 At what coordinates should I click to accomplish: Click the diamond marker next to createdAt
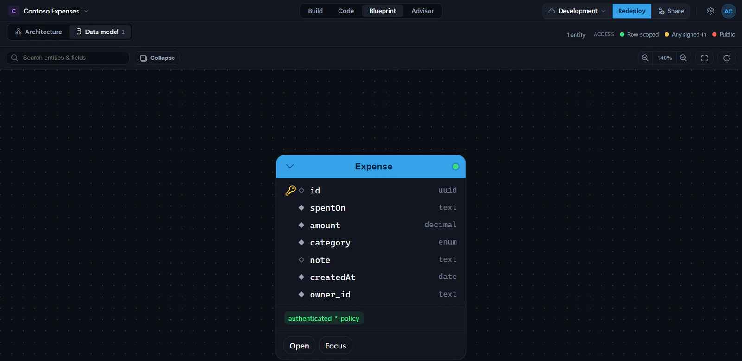point(301,277)
